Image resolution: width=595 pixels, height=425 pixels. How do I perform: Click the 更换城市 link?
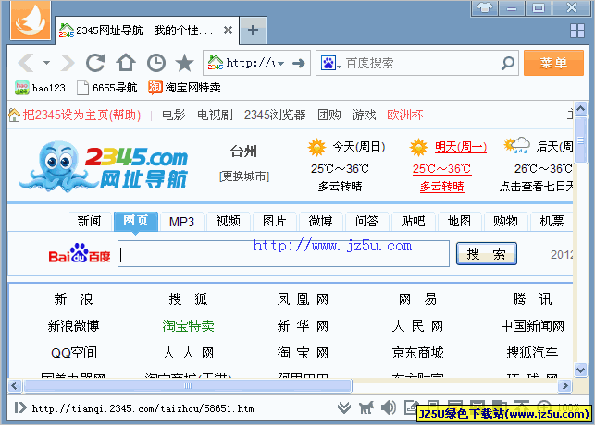[x=244, y=176]
